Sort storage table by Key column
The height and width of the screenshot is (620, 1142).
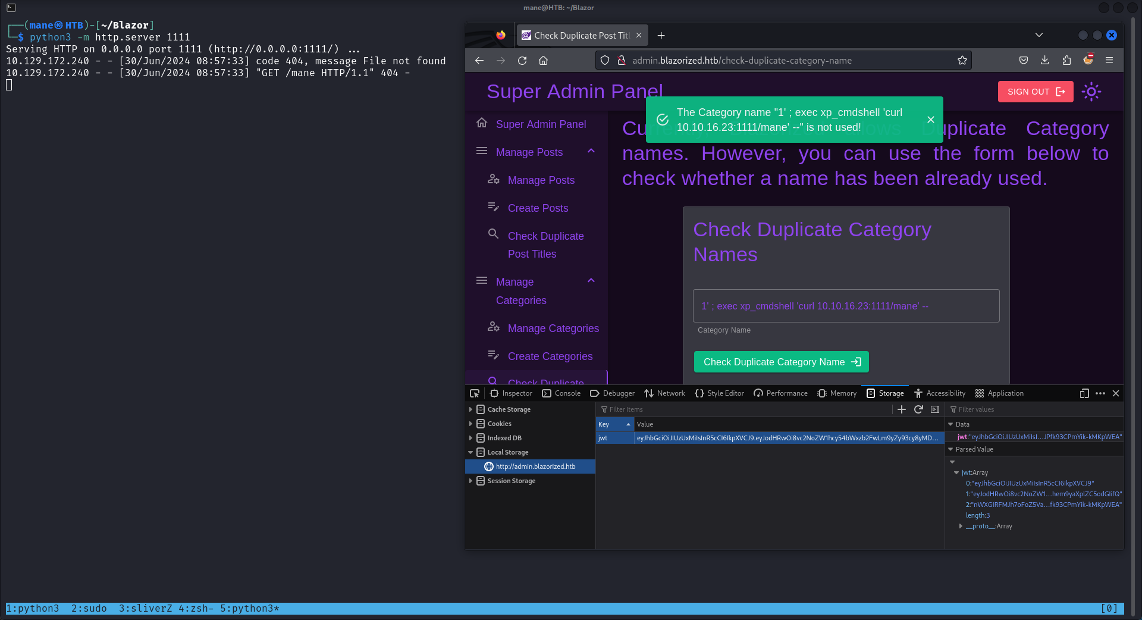(614, 424)
